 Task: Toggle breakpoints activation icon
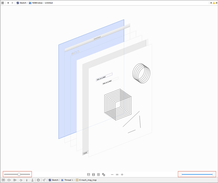click(x=9, y=180)
